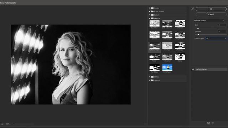
Task: Choose the Charcoal filter thumbnail
Action: (180, 23)
